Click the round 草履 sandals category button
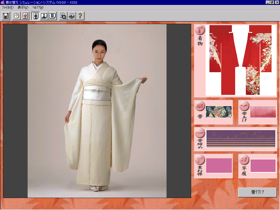 tap(244, 160)
